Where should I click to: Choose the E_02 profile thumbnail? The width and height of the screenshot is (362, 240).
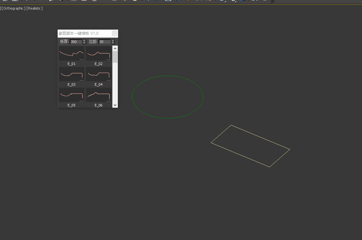[x=99, y=53]
